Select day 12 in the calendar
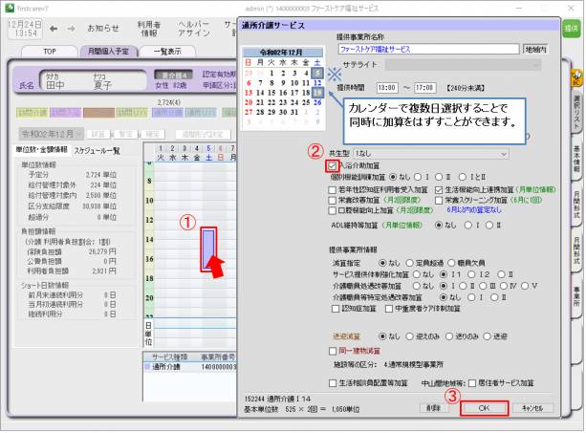Viewport: 586px width, 433px height. coord(317,82)
